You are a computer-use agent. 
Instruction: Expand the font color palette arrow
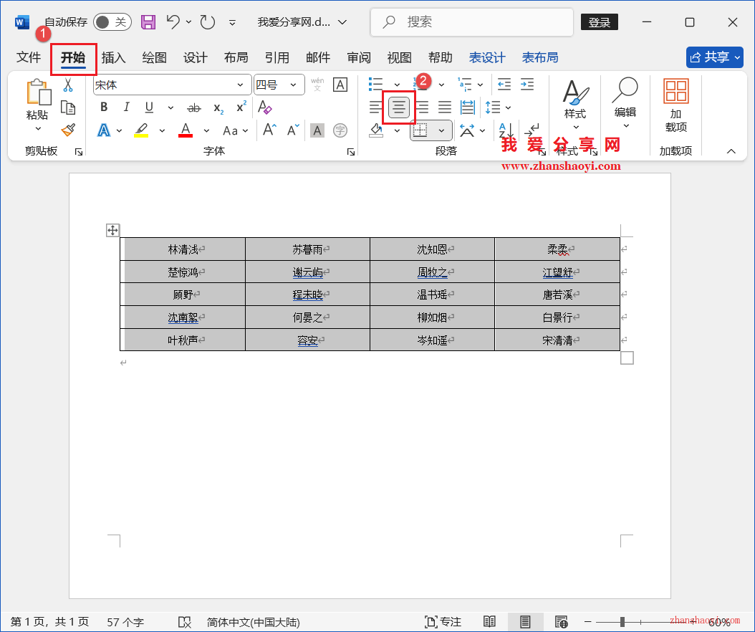(x=206, y=130)
